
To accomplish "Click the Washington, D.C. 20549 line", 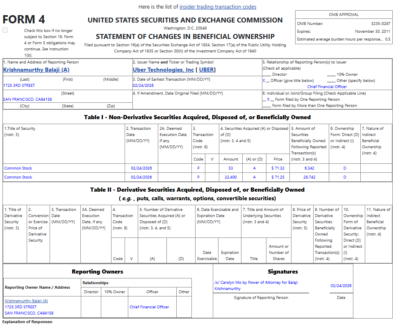I will point(185,28).
